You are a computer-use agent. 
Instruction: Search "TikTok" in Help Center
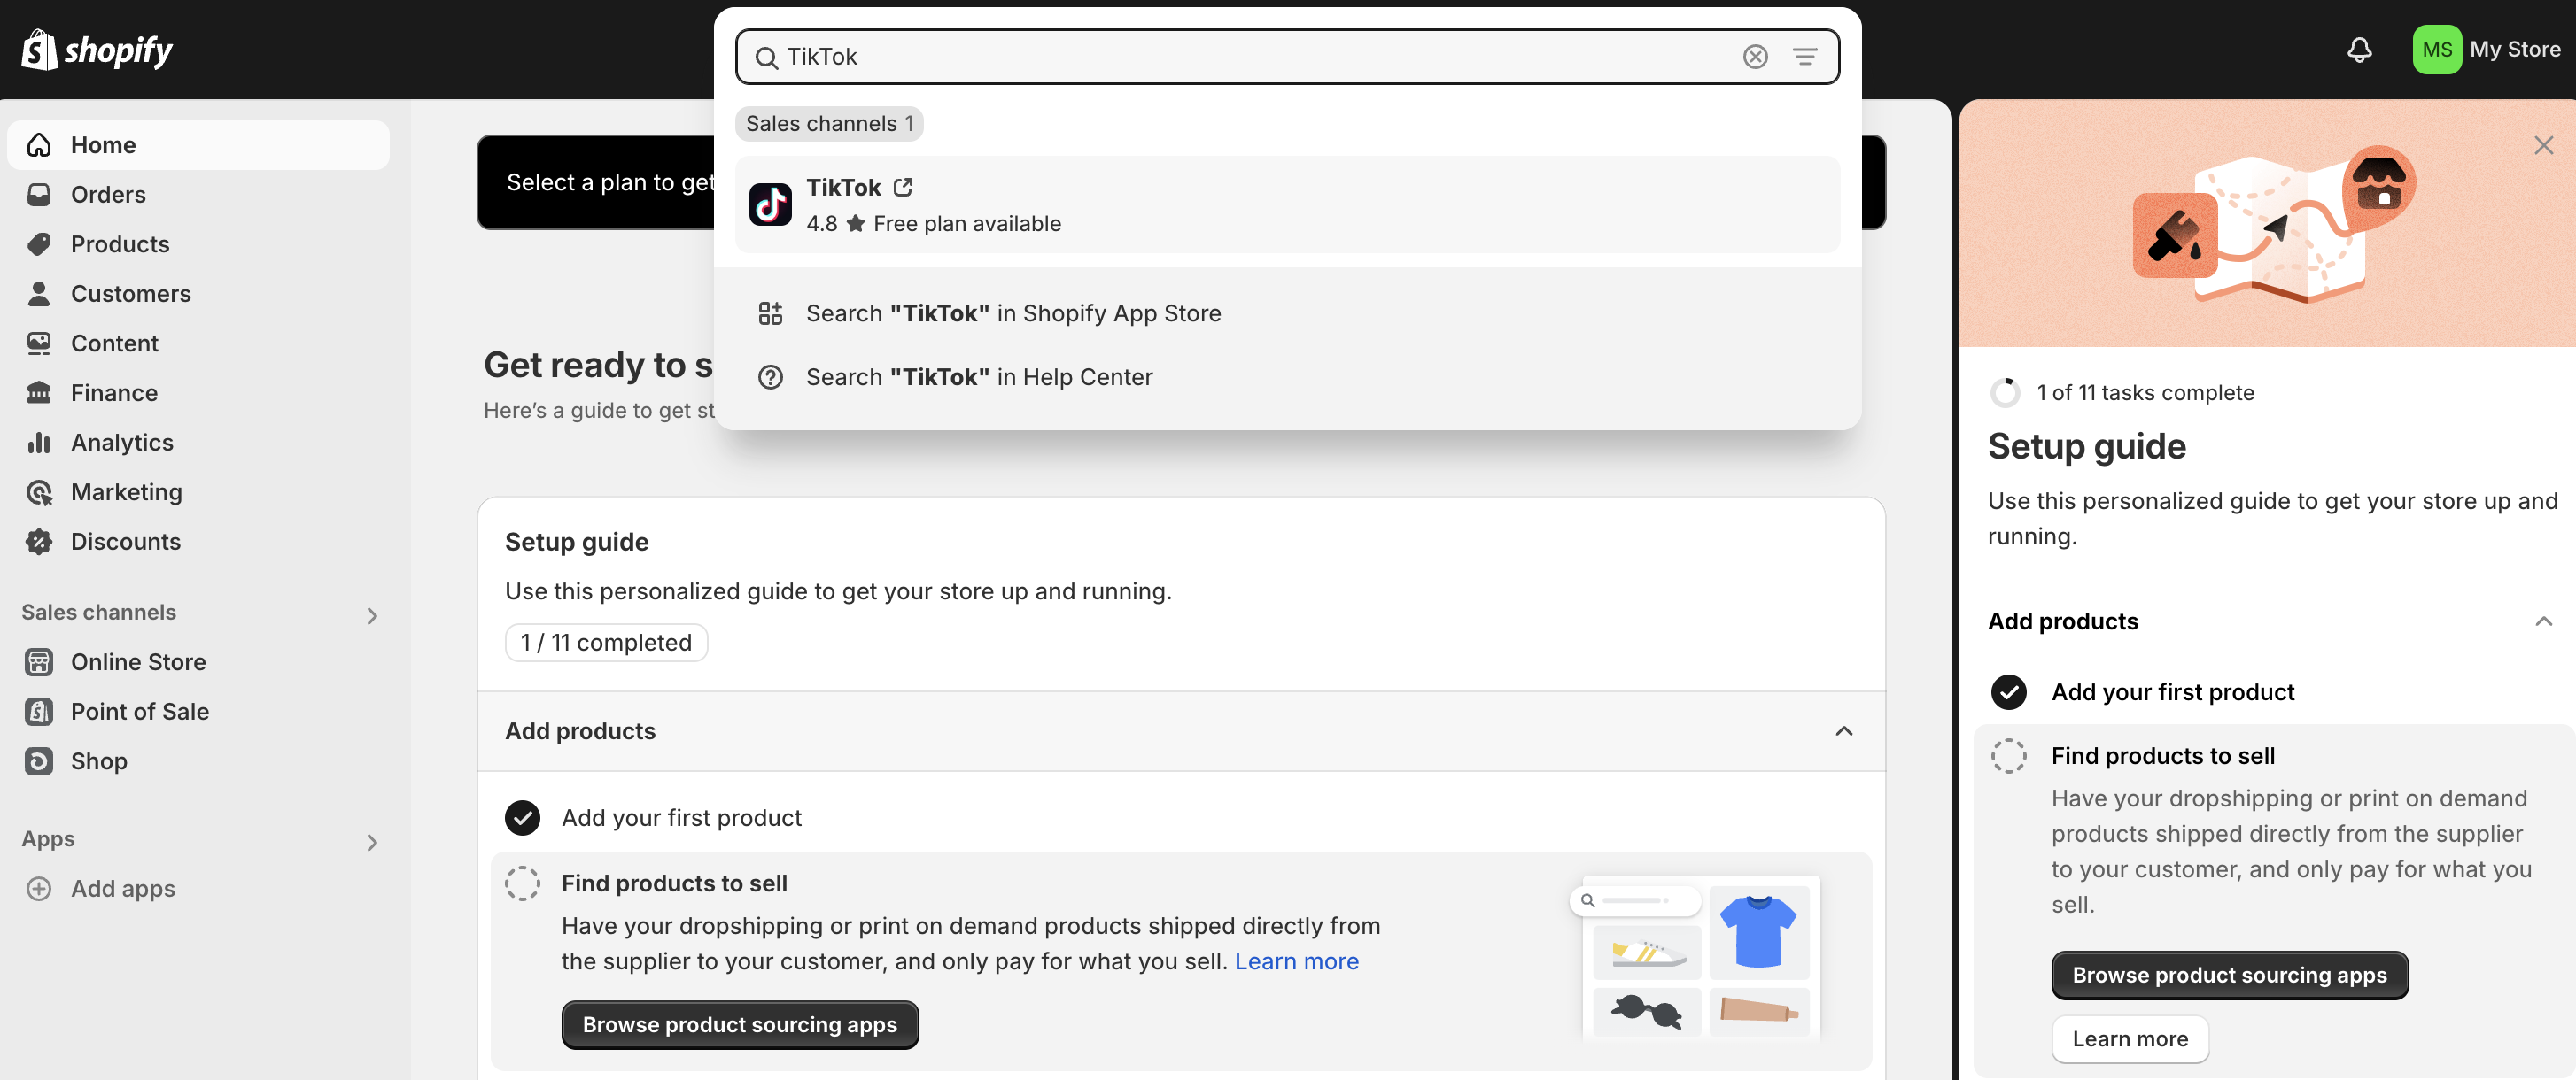pyautogui.click(x=1288, y=376)
